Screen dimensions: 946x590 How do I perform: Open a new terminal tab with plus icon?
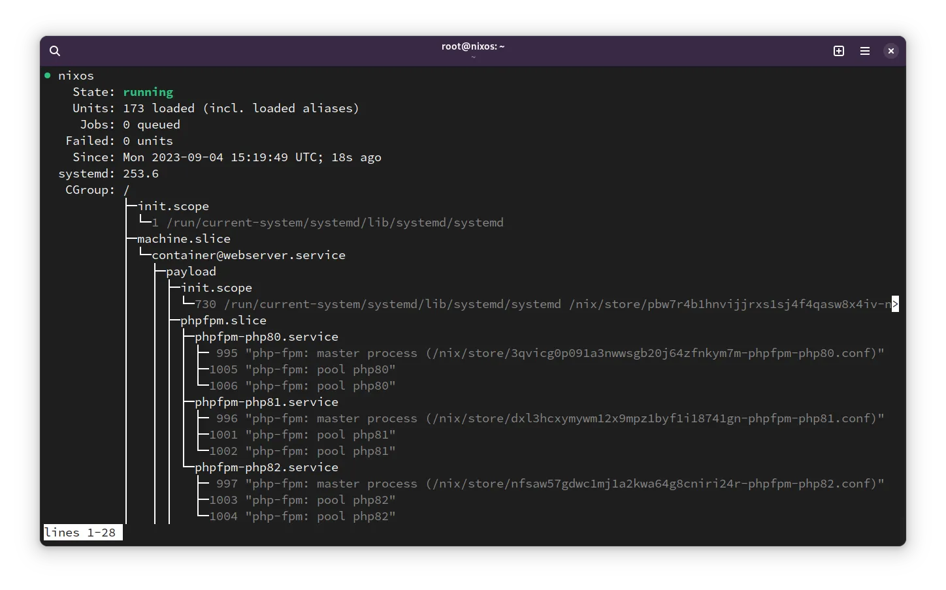pos(839,50)
